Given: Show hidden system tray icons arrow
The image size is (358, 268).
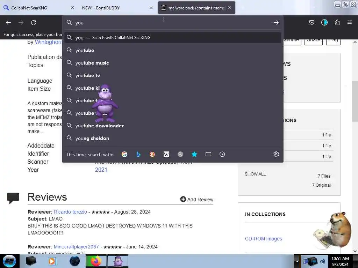Looking at the screenshot, I should pyautogui.click(x=297, y=261).
